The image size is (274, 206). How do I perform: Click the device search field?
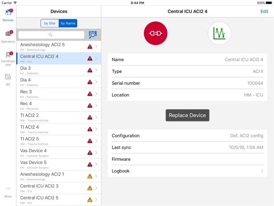(51, 35)
